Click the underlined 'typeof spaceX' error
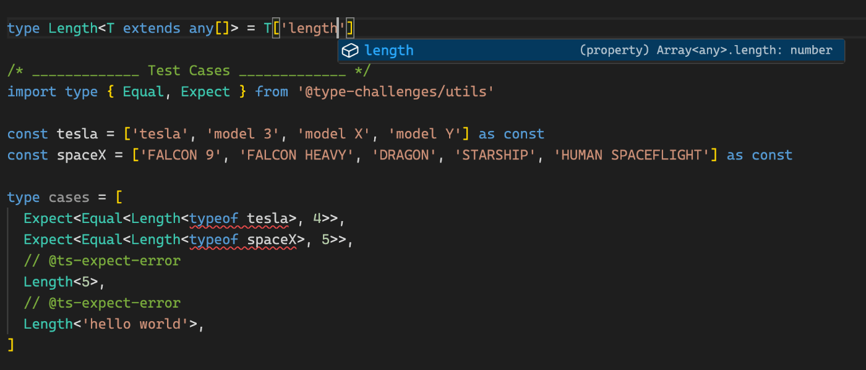The width and height of the screenshot is (866, 370). [242, 240]
